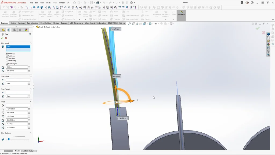
Task: Click the 14deg bend angle input field
Action: pos(17,67)
